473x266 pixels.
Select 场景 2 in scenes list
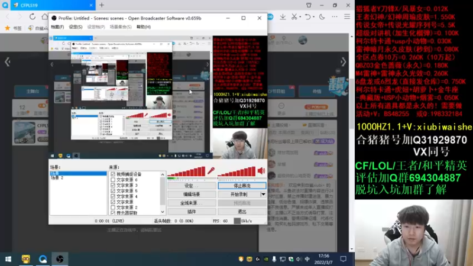pyautogui.click(x=57, y=178)
